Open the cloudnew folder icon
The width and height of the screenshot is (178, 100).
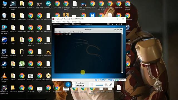[x=13, y=52]
